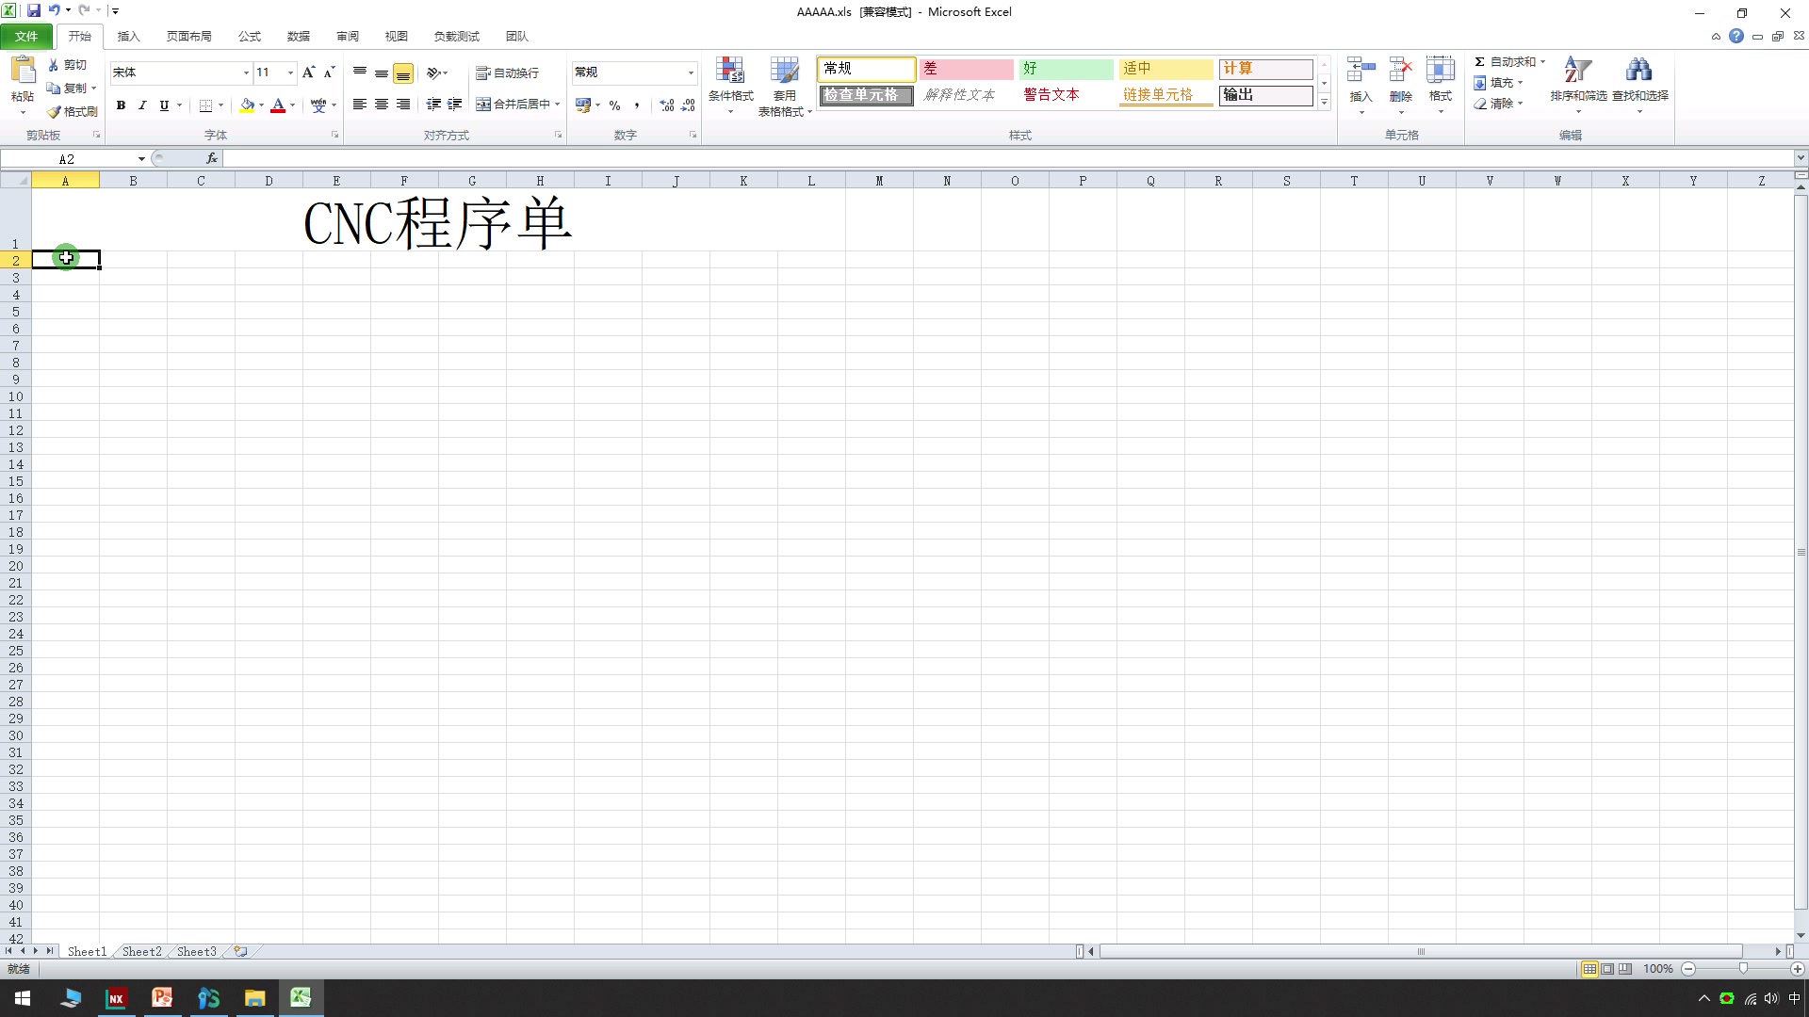Increase decimal places

click(667, 105)
